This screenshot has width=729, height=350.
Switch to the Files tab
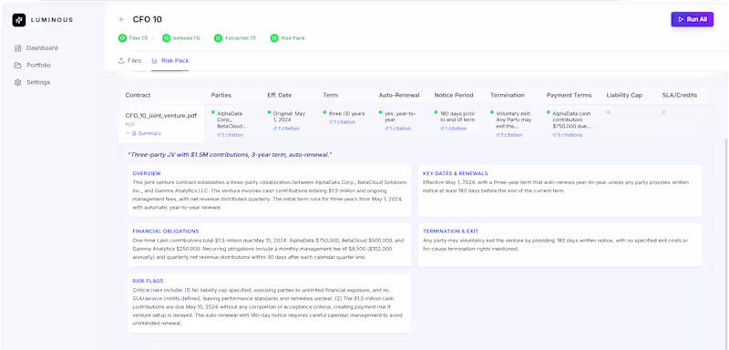tap(129, 60)
